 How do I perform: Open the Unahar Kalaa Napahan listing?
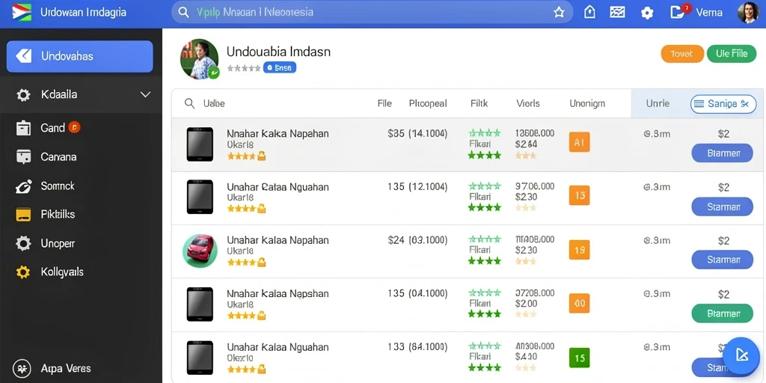278,240
